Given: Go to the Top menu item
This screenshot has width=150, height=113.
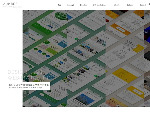Looking at the screenshot, I should click(x=59, y=5).
